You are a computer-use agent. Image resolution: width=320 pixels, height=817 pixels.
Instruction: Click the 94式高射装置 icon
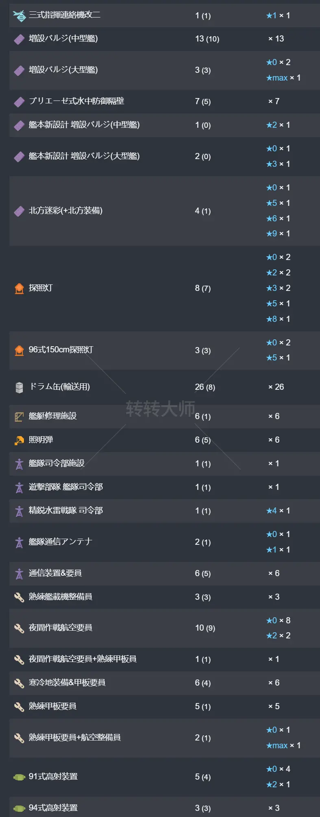point(18,808)
